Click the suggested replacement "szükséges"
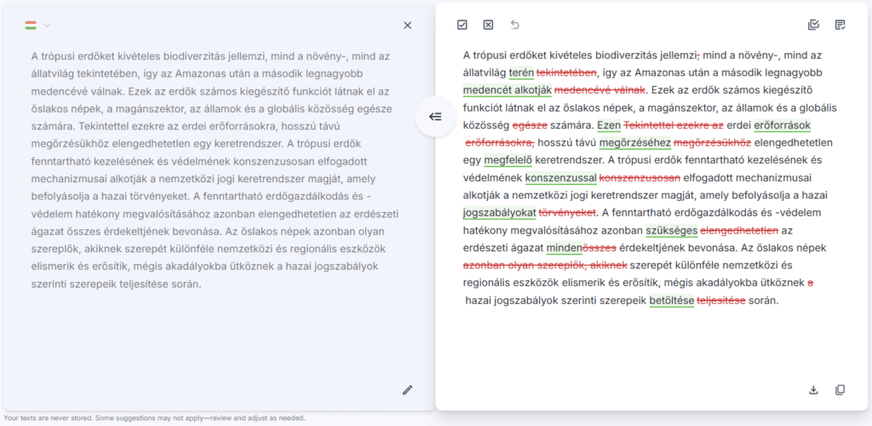Viewport: 872px width, 426px height. point(671,231)
